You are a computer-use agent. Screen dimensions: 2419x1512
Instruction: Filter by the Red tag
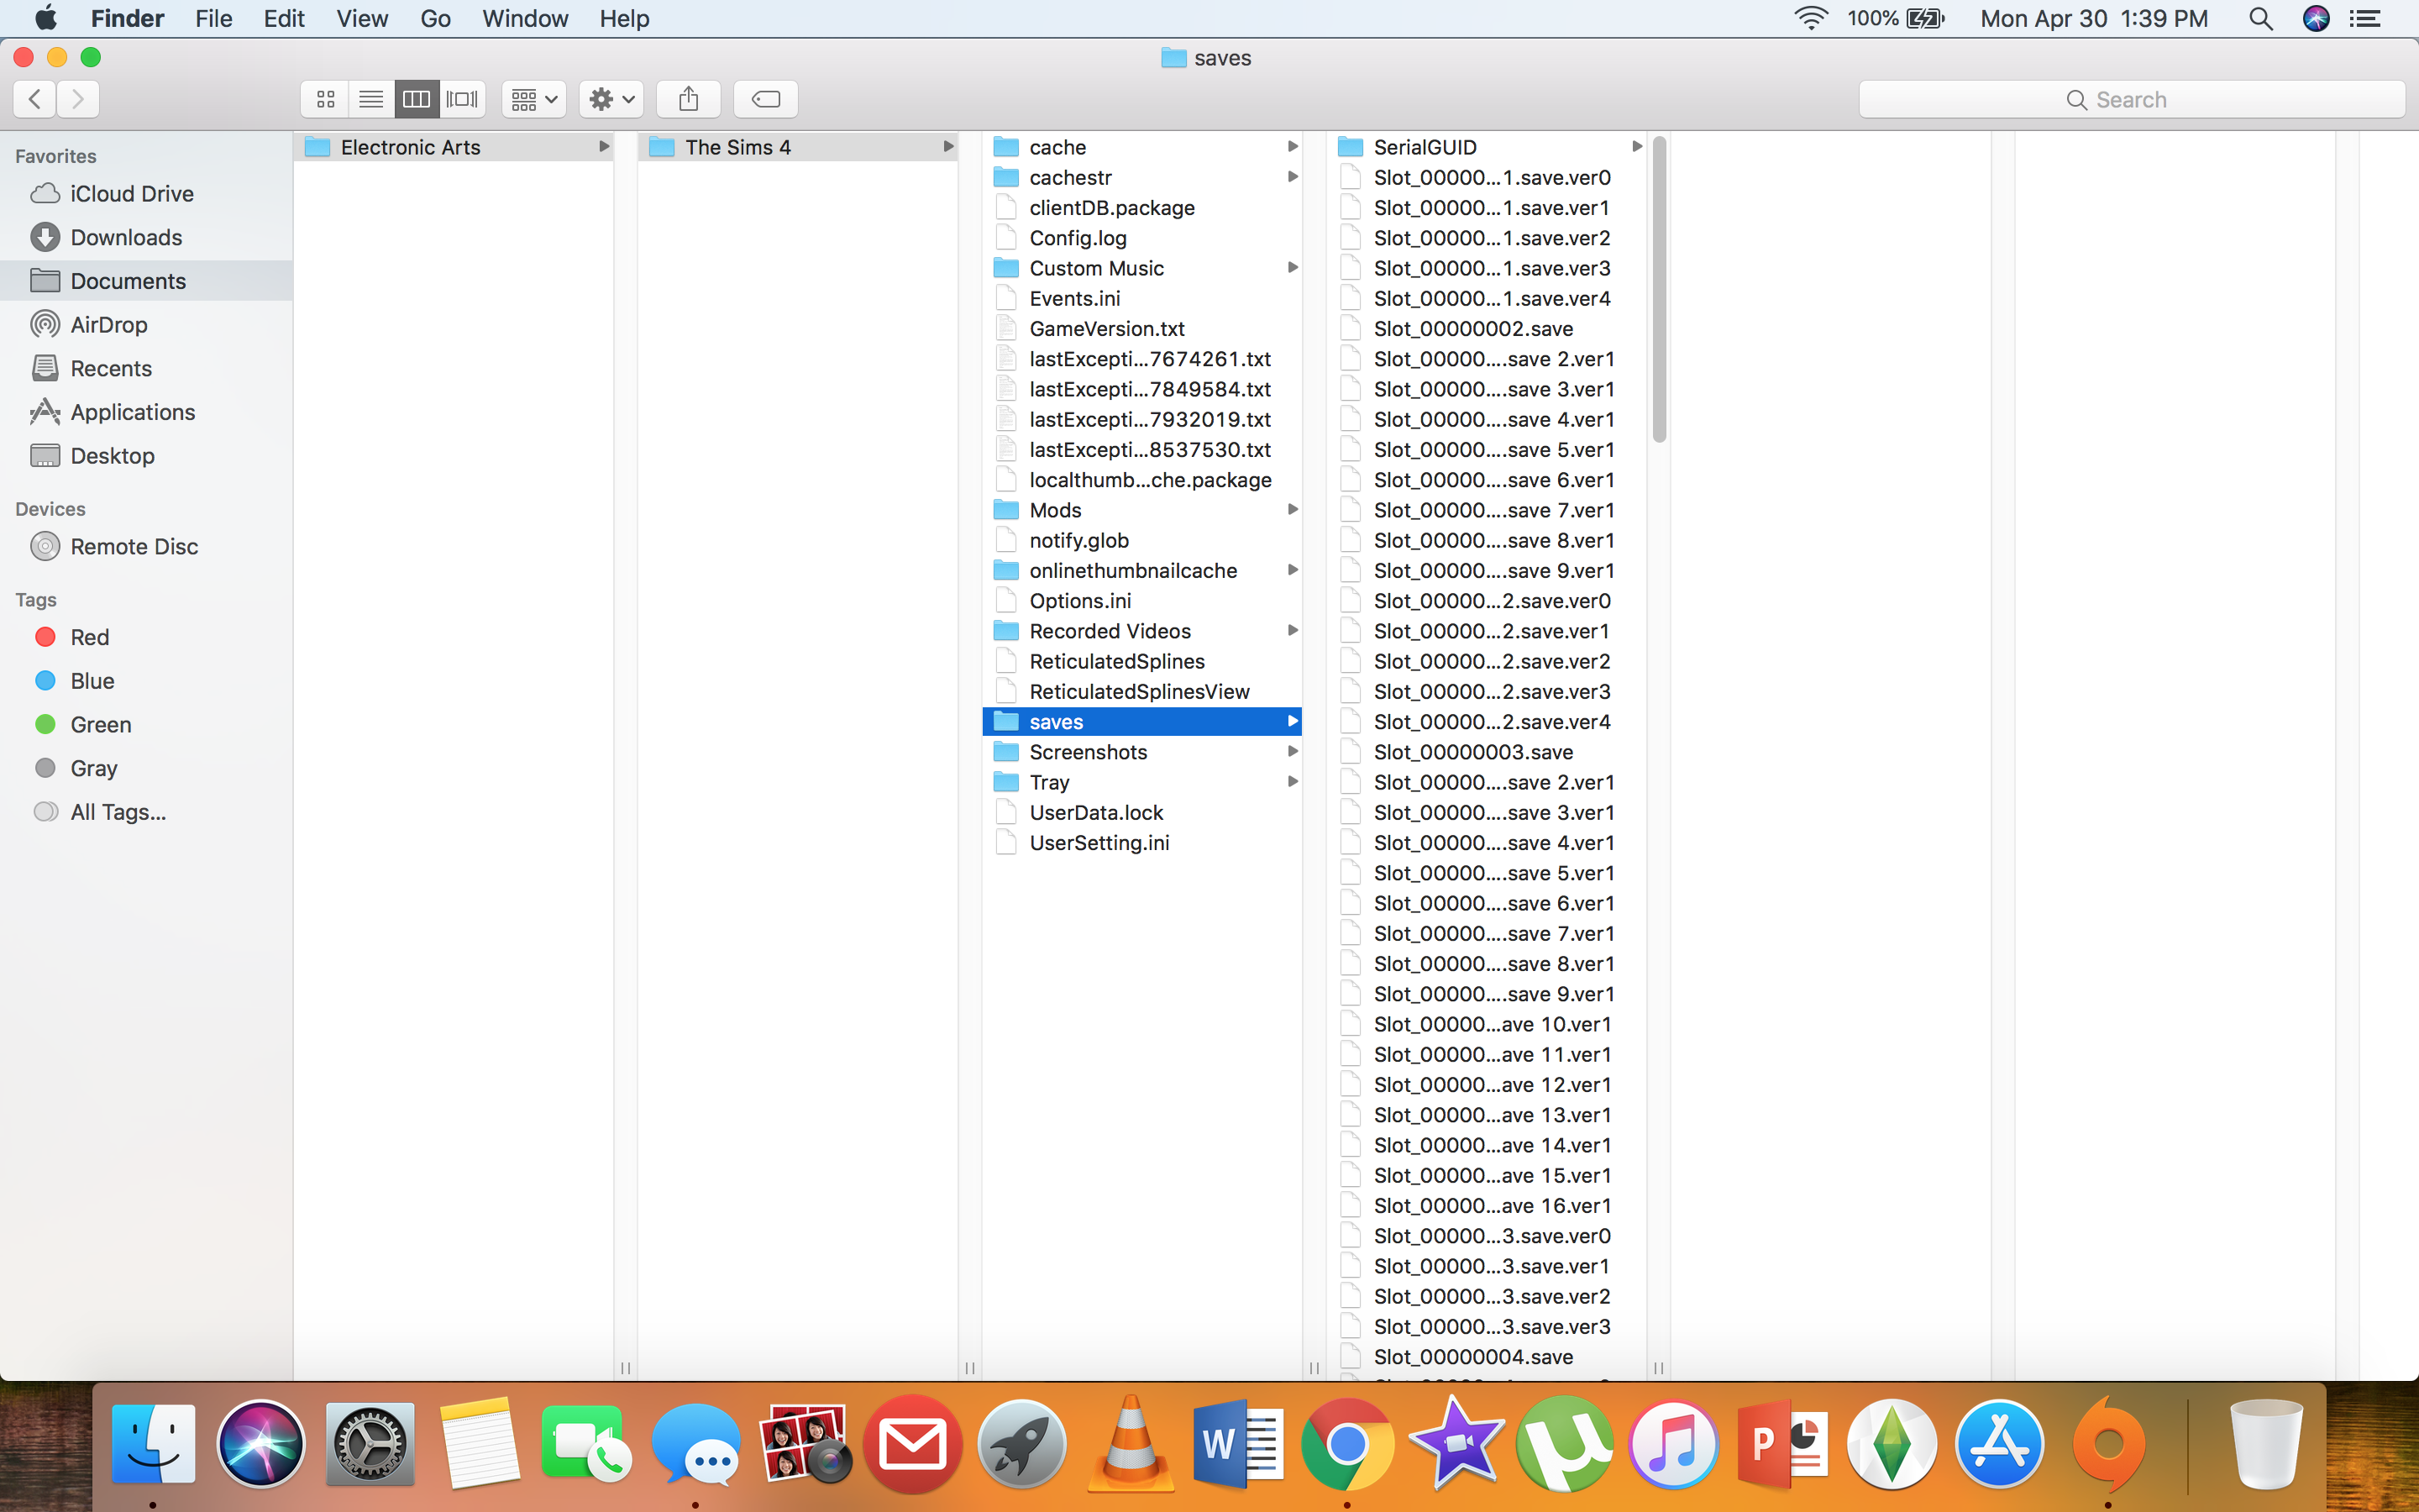[146, 637]
